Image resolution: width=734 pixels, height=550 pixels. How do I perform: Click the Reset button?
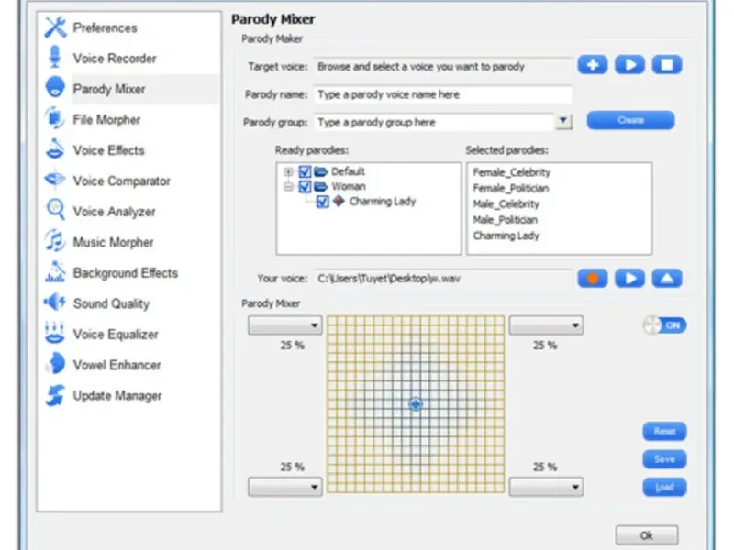tap(664, 431)
